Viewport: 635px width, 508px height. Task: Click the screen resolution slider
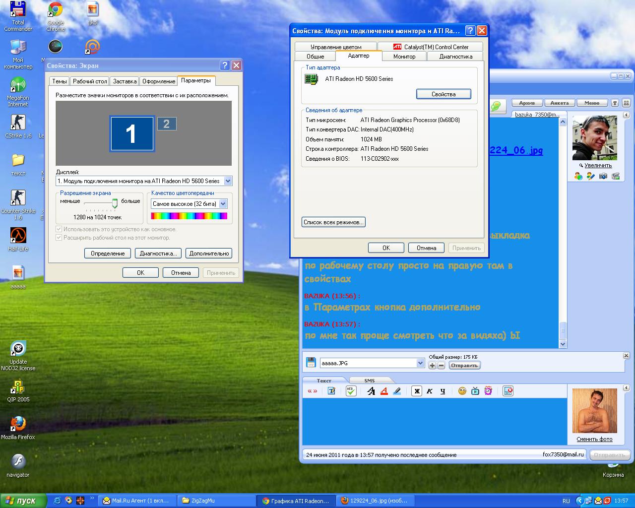coord(115,203)
